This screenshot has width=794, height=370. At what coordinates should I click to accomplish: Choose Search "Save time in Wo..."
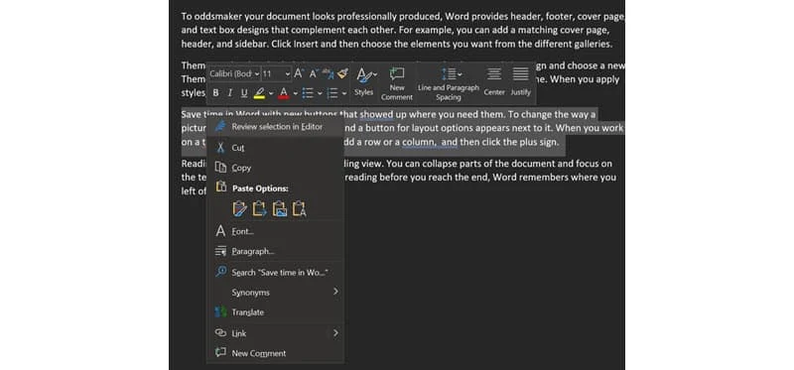click(x=276, y=273)
